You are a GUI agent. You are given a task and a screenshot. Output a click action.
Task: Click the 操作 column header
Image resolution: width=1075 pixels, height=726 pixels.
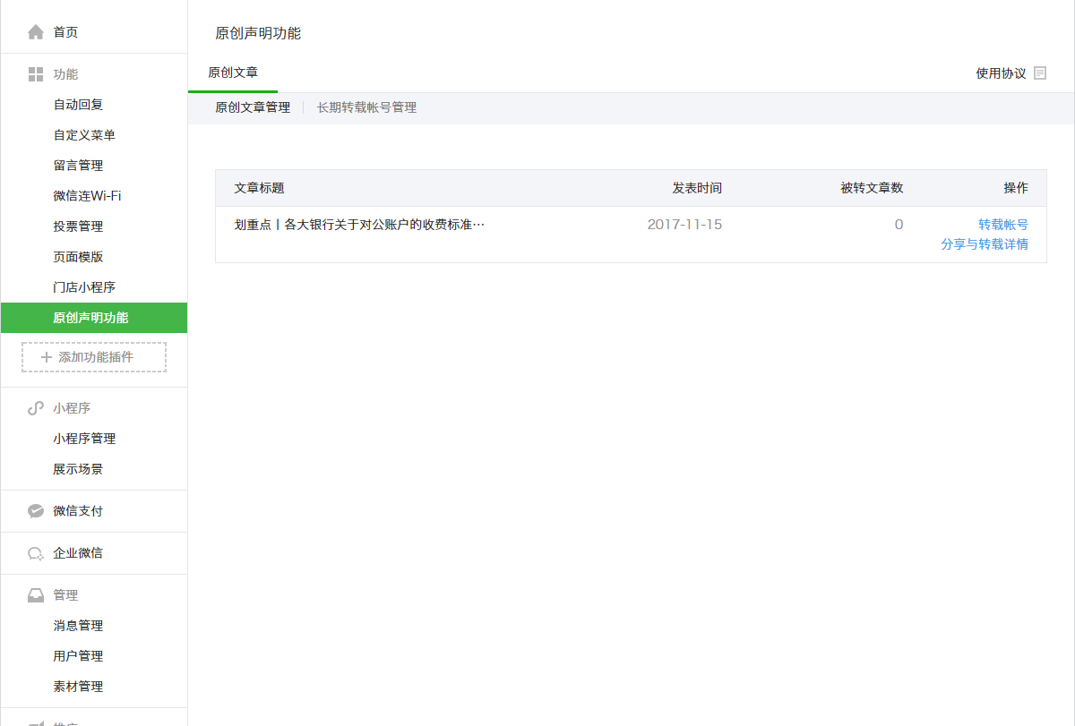pos(1016,188)
